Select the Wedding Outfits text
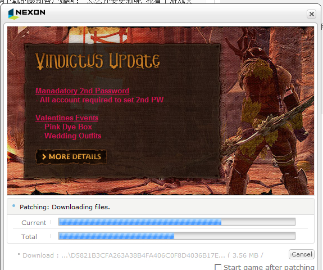Image resolution: width=323 pixels, height=270 pixels. pyautogui.click(x=72, y=136)
